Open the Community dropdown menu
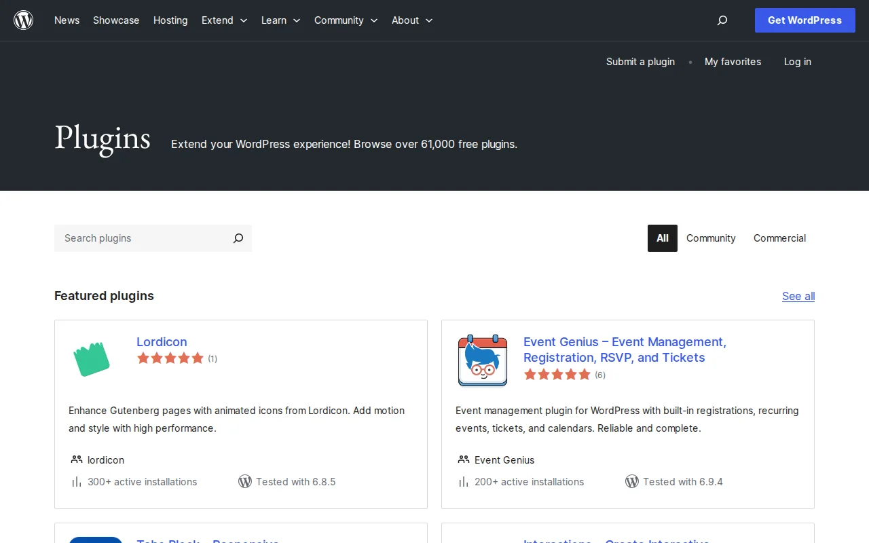The height and width of the screenshot is (543, 869). click(x=346, y=20)
